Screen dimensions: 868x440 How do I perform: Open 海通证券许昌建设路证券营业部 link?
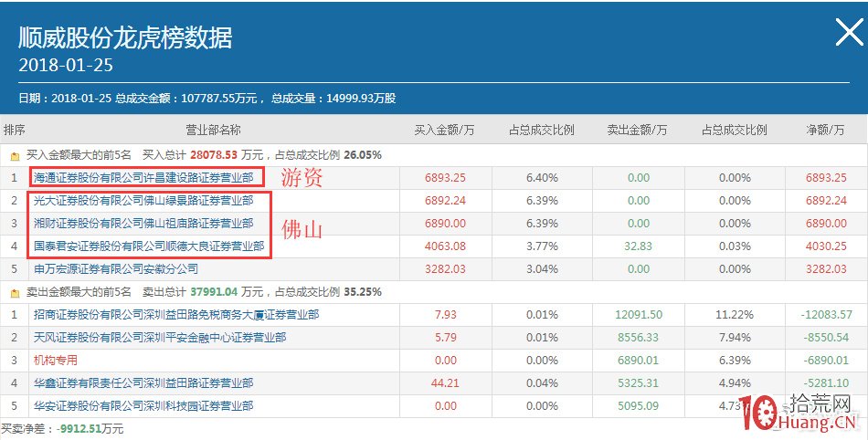[143, 177]
